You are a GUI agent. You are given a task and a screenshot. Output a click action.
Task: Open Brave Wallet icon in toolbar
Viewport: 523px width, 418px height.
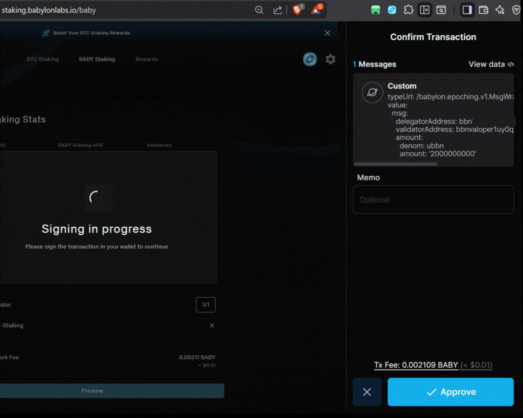(x=484, y=10)
